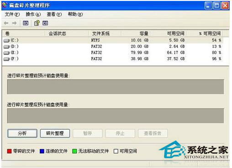
Task: Click the 13 % free value
Action: [x=216, y=46]
